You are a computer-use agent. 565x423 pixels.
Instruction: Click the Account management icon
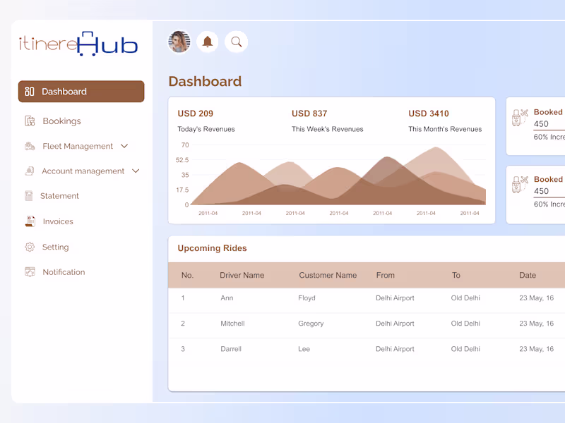[29, 171]
